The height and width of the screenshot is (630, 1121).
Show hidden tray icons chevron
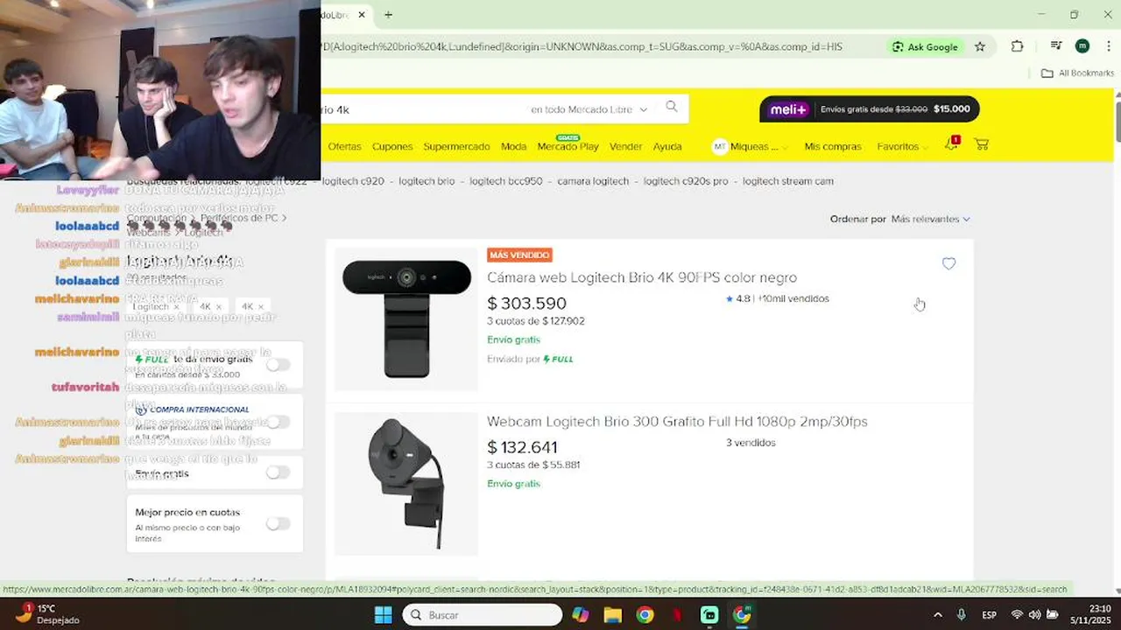[x=937, y=614]
